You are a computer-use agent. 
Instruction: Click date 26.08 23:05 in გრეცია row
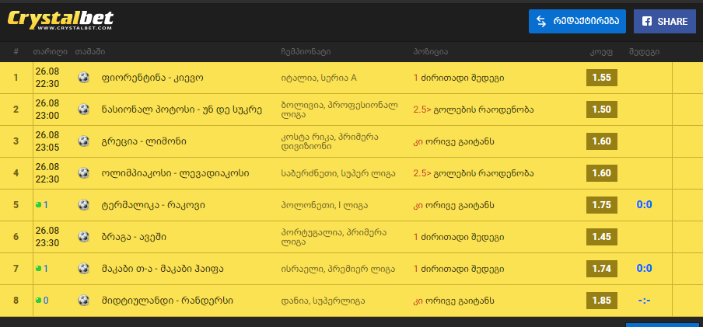tap(47, 141)
